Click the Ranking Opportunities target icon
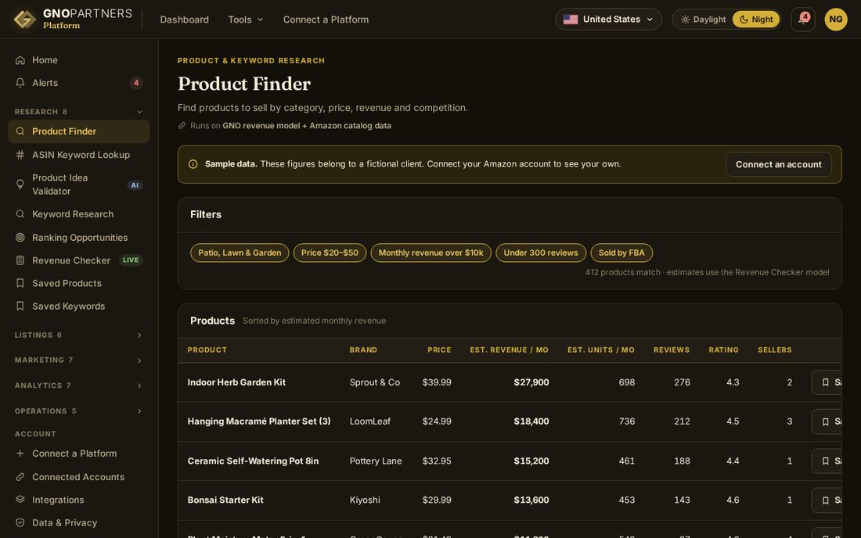The height and width of the screenshot is (538, 861). coord(20,238)
